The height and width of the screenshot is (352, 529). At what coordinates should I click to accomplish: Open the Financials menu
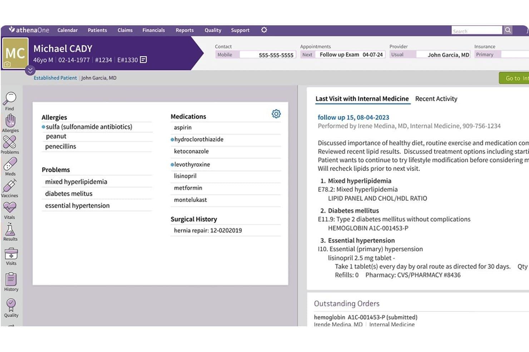point(154,30)
